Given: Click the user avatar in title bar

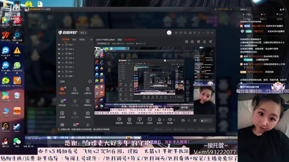Looking at the screenshot, I should tap(169, 33).
